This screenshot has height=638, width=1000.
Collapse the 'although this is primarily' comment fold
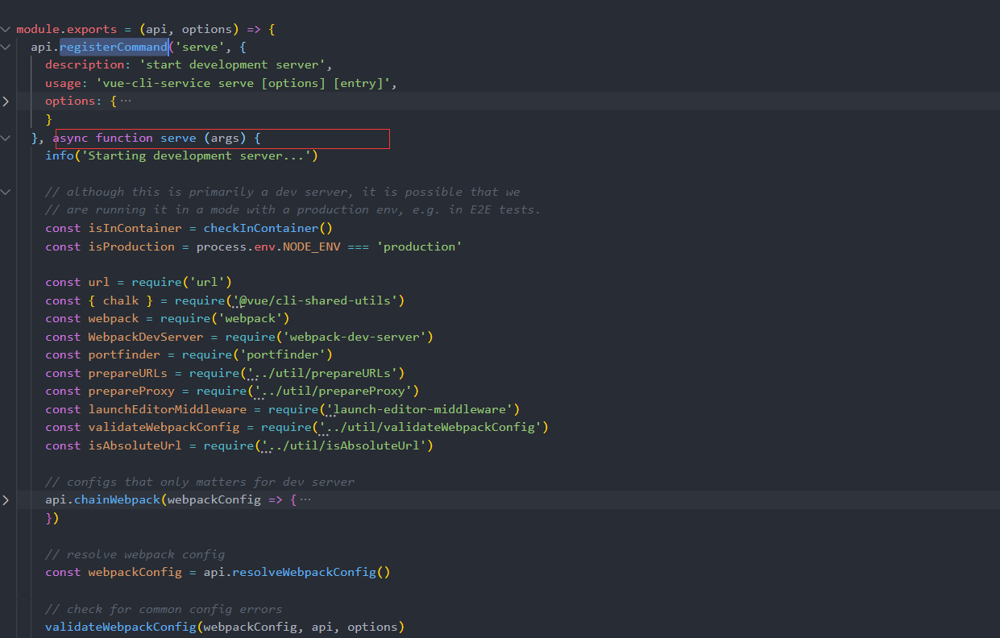click(6, 192)
